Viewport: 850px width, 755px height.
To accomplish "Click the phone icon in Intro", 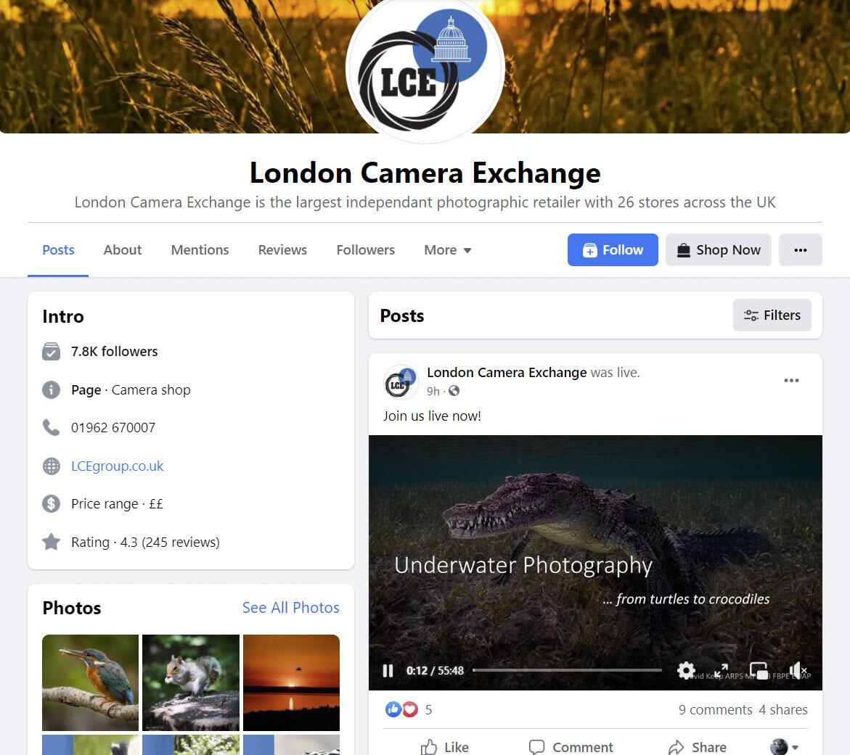I will pyautogui.click(x=51, y=427).
